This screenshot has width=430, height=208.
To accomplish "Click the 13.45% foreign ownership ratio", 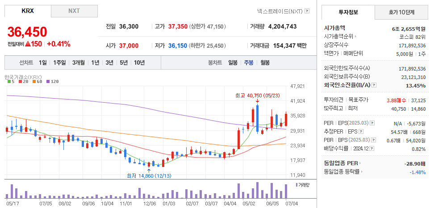I will tap(415, 86).
